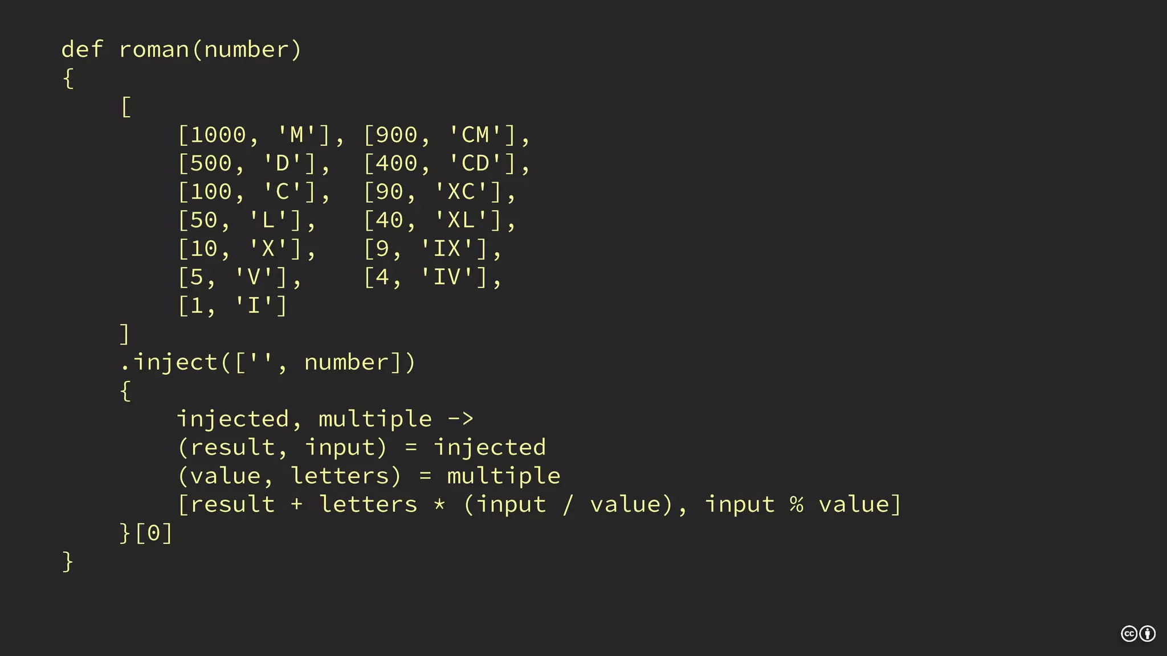Viewport: 1167px width, 656px height.
Task: Click the 'def roman(number)' line
Action: tap(181, 50)
